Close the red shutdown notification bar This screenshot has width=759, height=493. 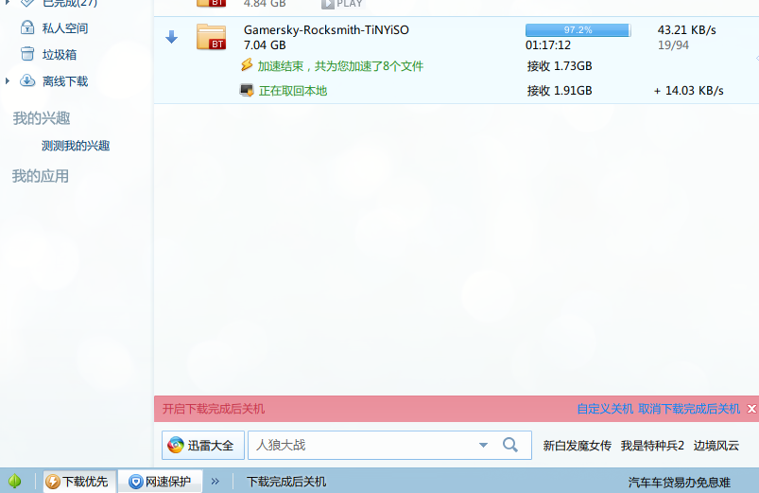[x=751, y=409]
